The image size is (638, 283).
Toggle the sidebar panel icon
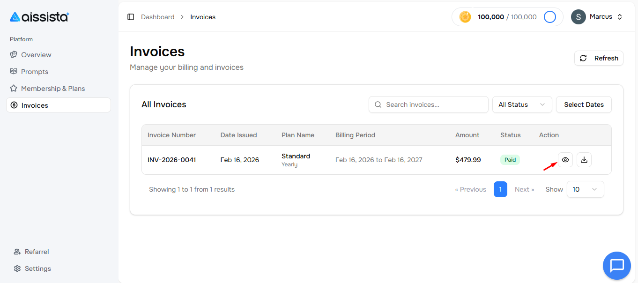pos(131,17)
